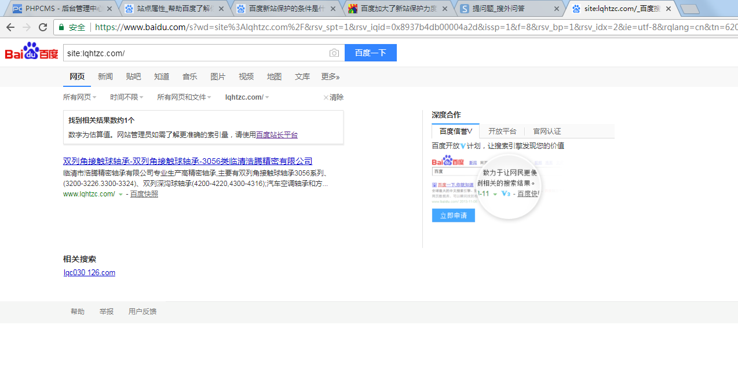Click the 深度合作 heading
Viewport: 738px width, 387px height.
[446, 115]
